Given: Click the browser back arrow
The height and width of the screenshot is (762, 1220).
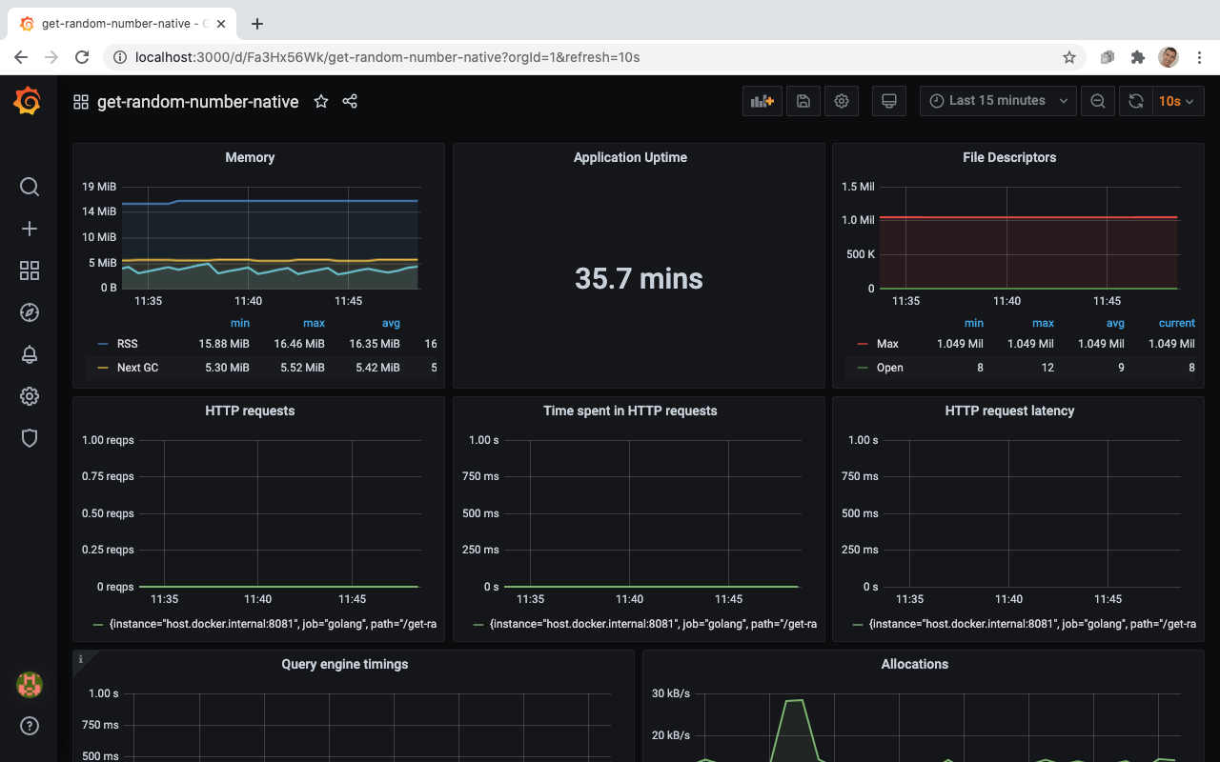Looking at the screenshot, I should pos(21,57).
